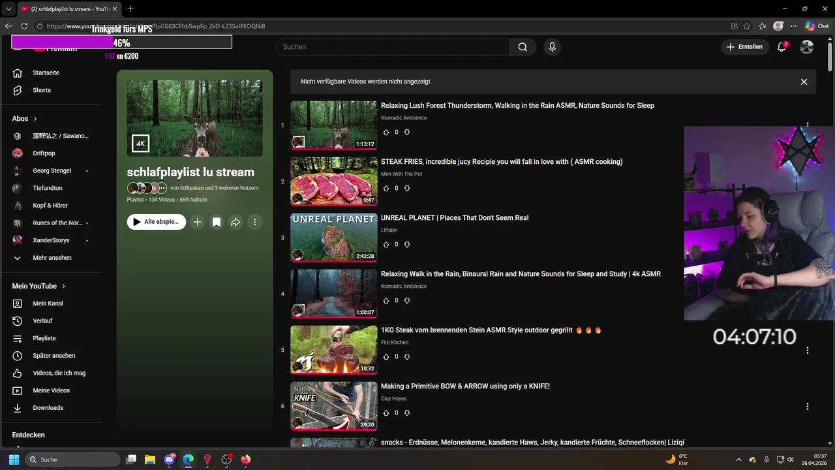The height and width of the screenshot is (470, 835).
Task: Open Men With The Pot channel
Action: (402, 174)
